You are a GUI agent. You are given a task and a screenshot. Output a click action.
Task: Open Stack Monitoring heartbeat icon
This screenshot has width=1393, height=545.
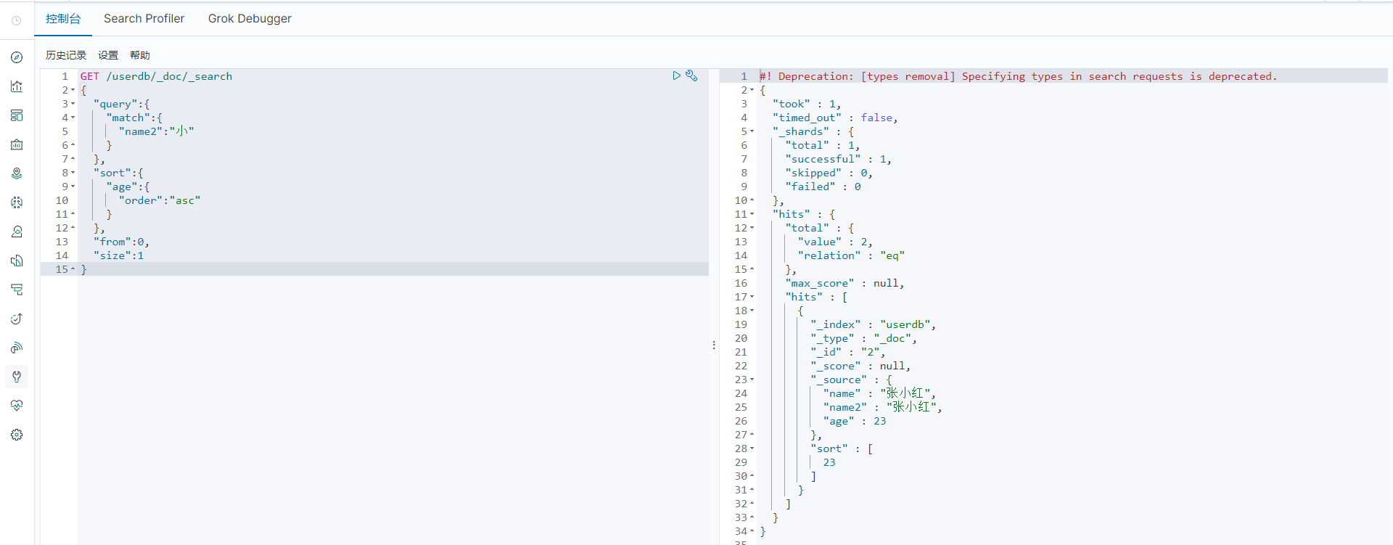coord(17,406)
